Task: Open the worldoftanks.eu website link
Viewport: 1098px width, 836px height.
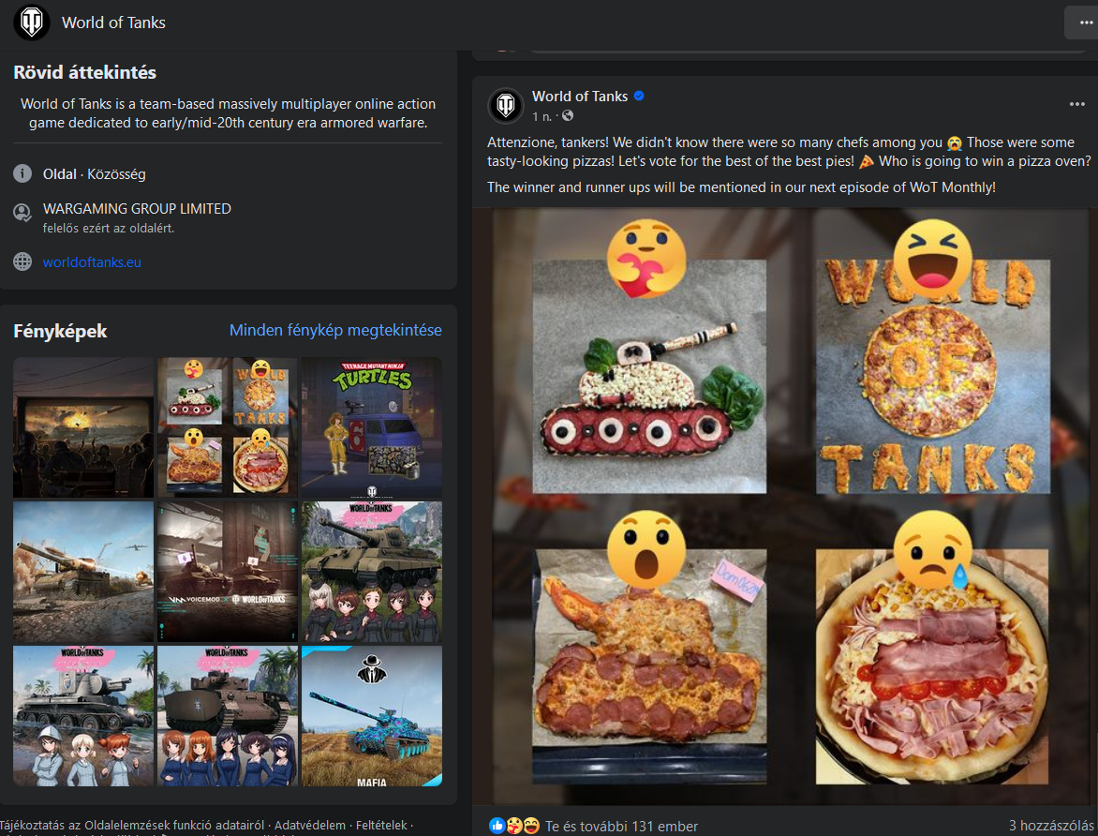Action: [92, 262]
